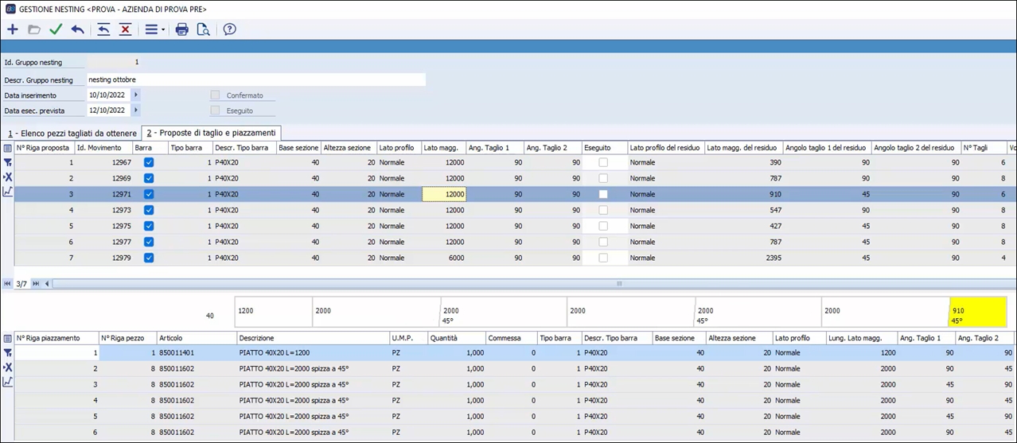Click the blue undo arrow icon

(77, 29)
